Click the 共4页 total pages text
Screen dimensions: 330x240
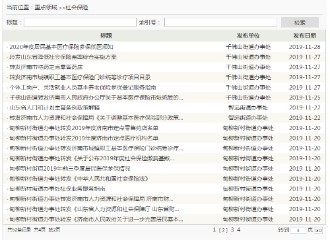click(x=40, y=230)
